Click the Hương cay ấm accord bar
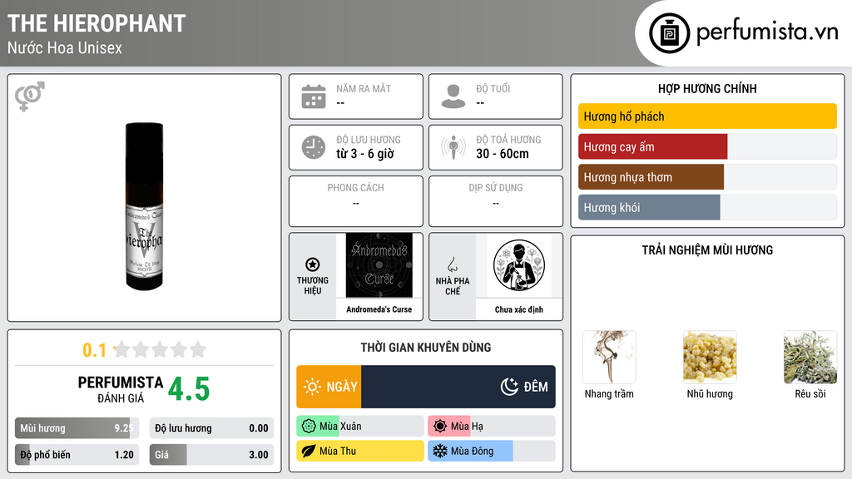The image size is (852, 479). pos(707,146)
